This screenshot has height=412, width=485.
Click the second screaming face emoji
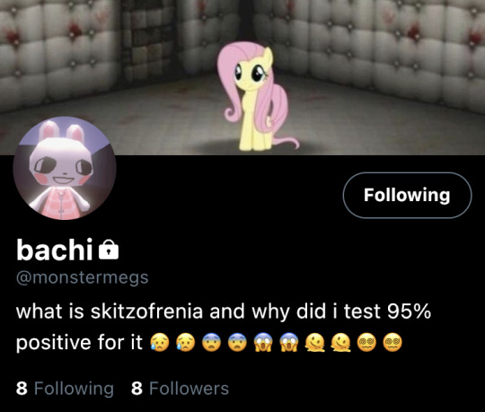(289, 343)
